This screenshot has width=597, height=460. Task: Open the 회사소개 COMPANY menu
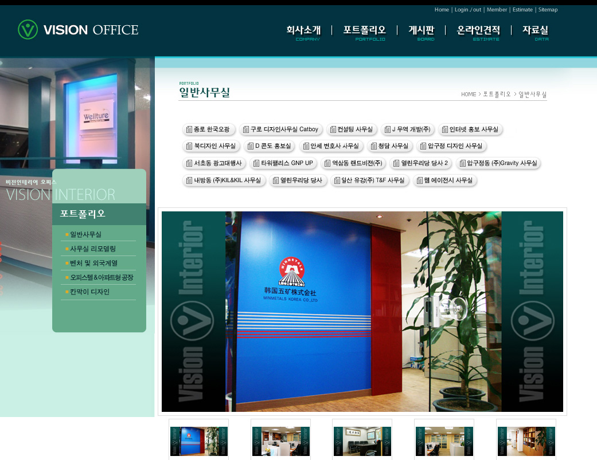(304, 33)
